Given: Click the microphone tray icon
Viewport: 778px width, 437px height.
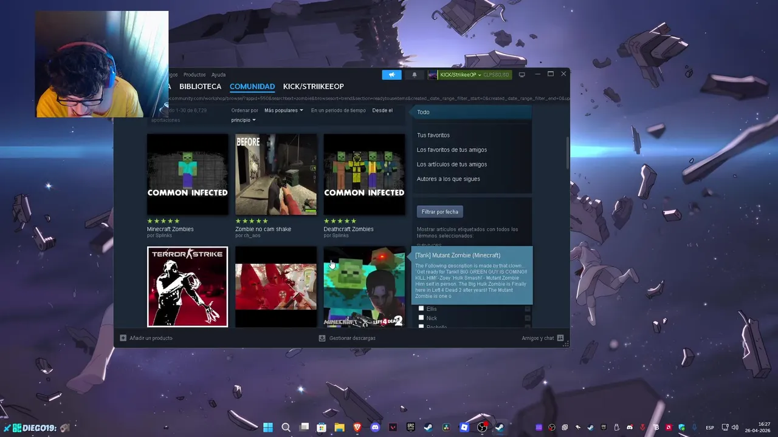Looking at the screenshot, I should point(694,427).
